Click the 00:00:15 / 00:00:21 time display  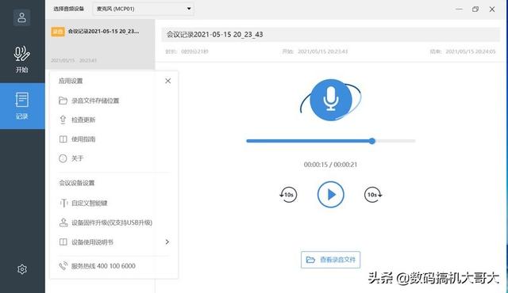coord(330,165)
